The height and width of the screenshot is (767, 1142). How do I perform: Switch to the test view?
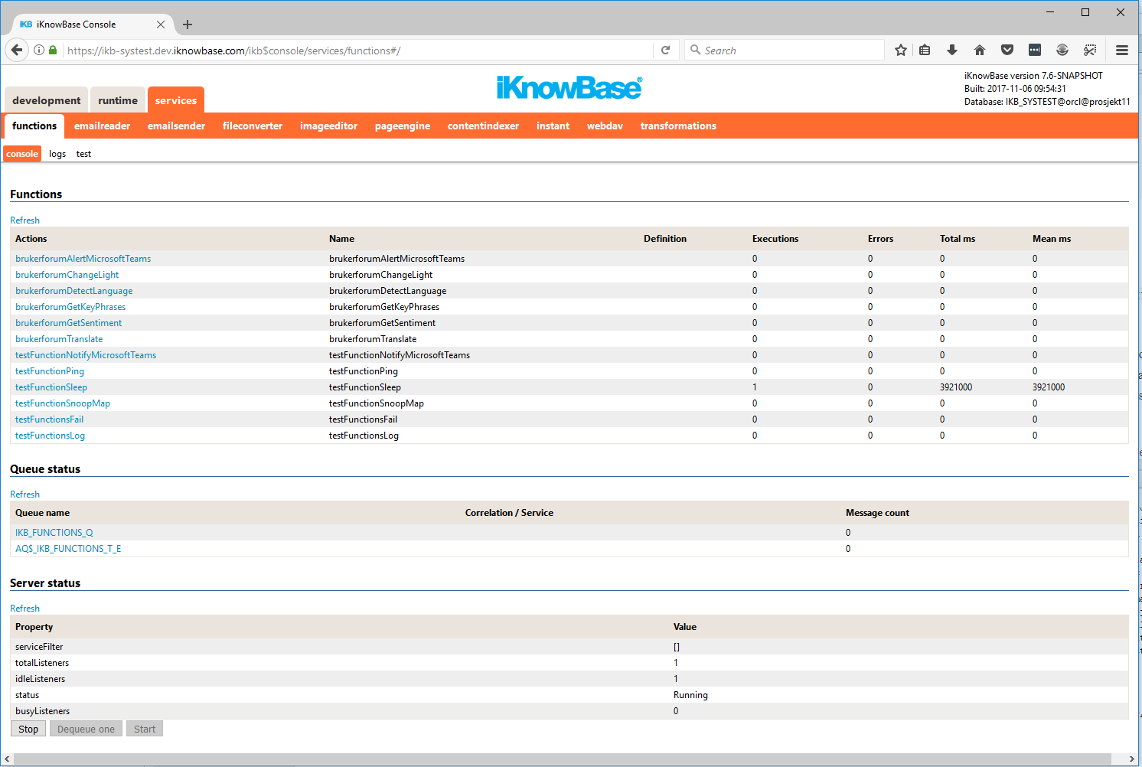pyautogui.click(x=83, y=154)
